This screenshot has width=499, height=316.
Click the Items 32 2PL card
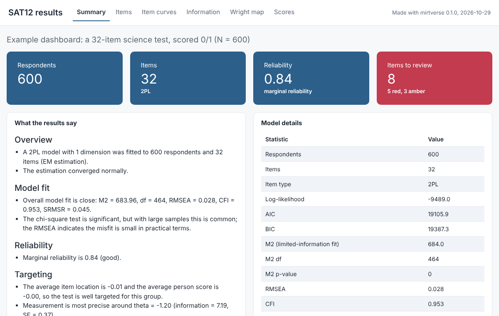click(x=188, y=78)
